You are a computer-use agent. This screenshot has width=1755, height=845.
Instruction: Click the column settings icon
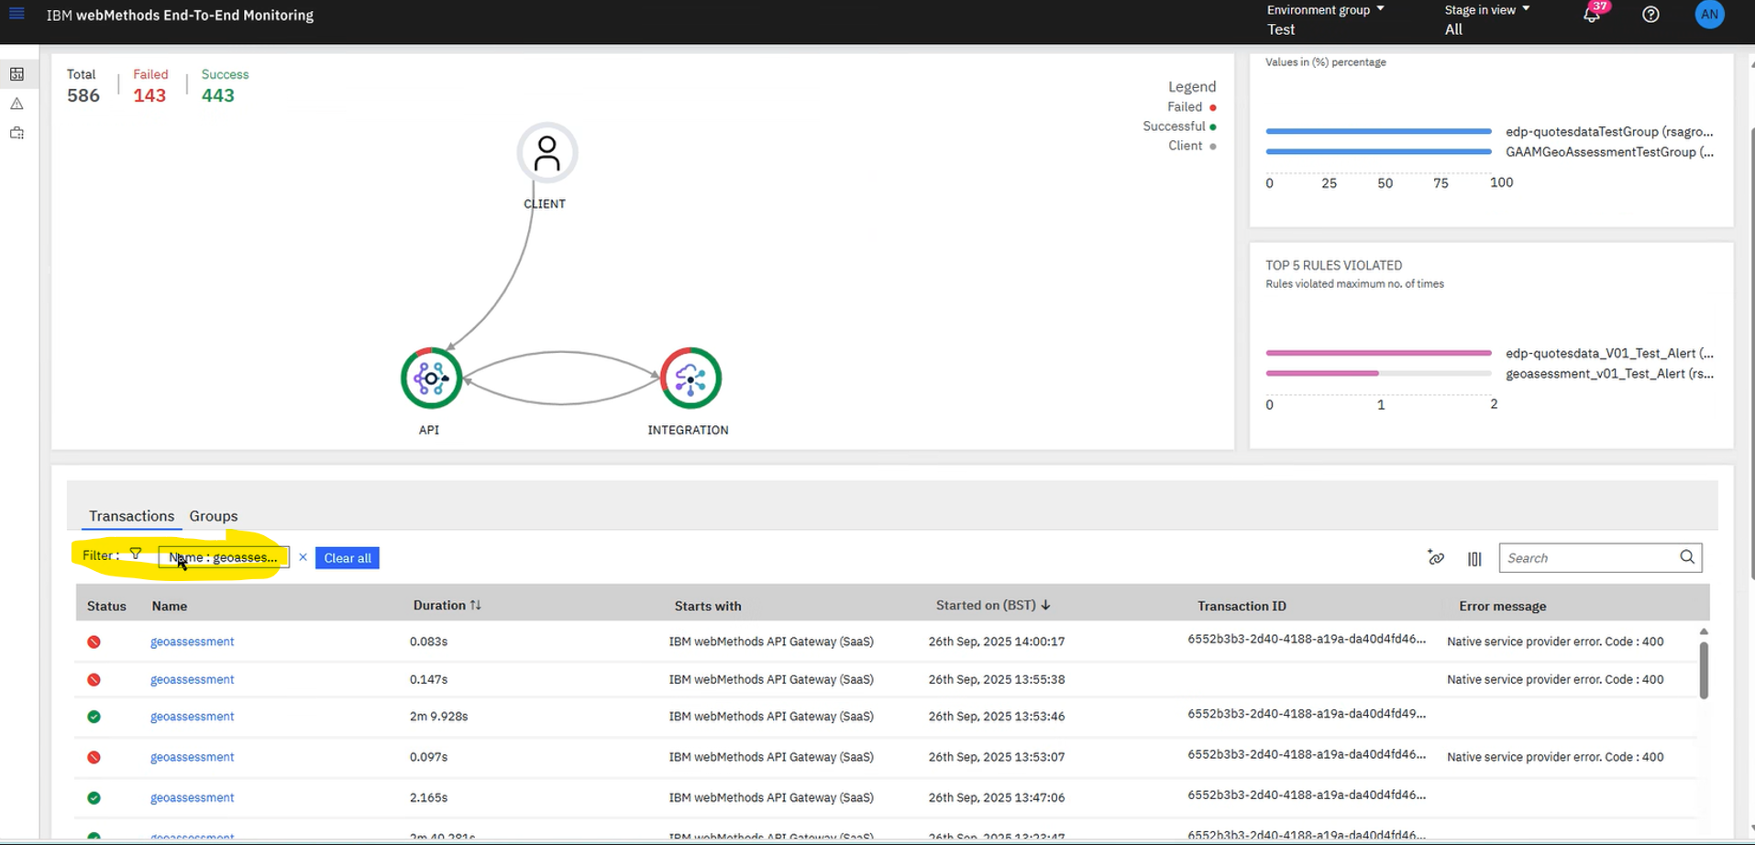(1474, 558)
